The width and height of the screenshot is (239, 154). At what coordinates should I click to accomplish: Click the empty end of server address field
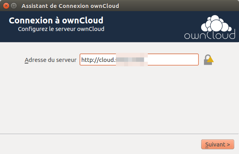tap(173, 60)
